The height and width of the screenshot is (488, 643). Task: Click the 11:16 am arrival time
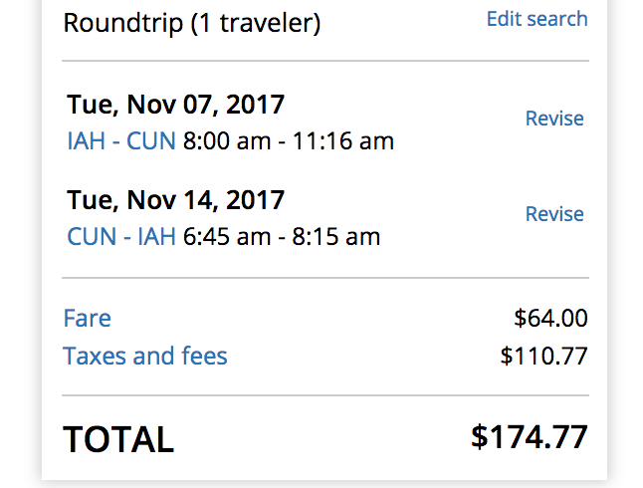click(343, 141)
